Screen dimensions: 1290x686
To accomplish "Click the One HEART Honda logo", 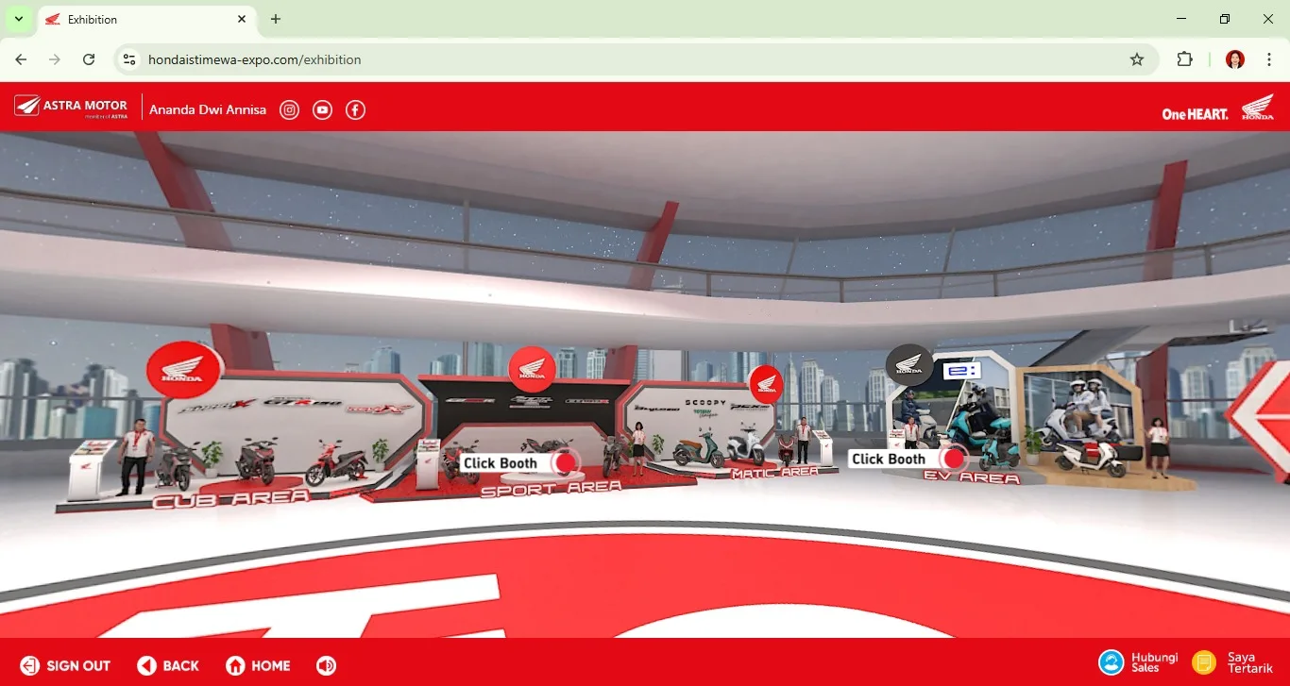I will tap(1217, 109).
